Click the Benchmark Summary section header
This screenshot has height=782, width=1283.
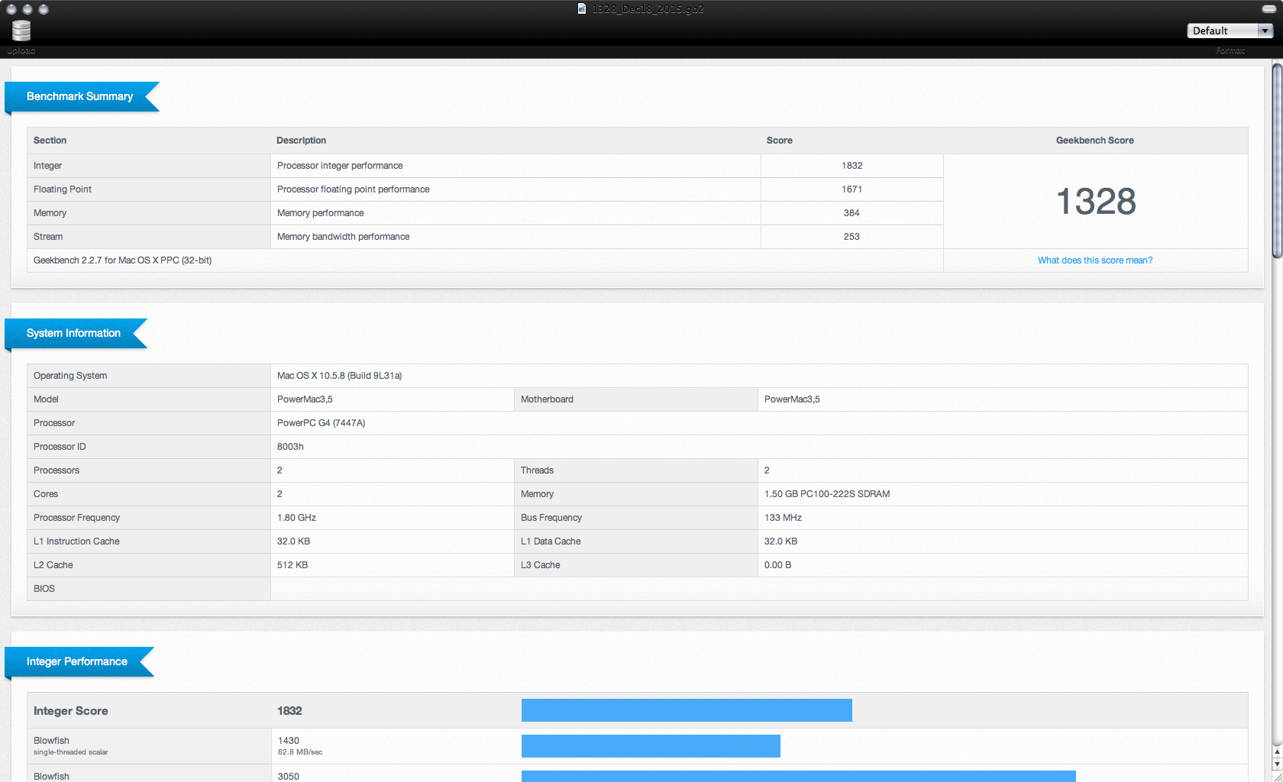pos(80,96)
